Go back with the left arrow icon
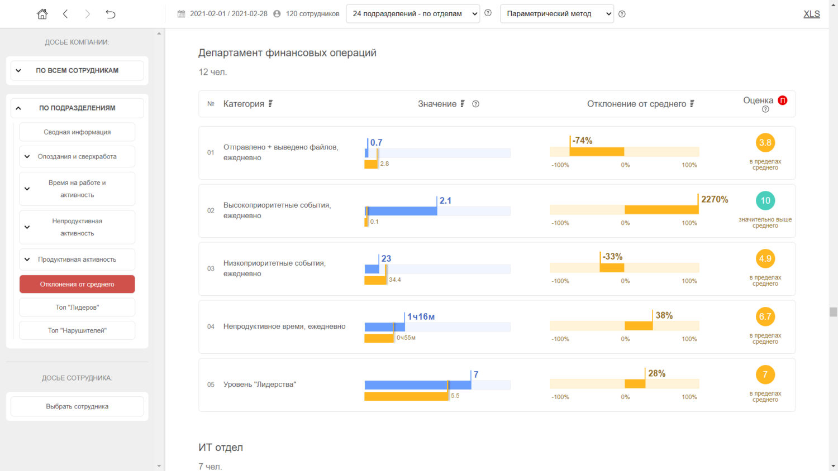Image resolution: width=838 pixels, height=471 pixels. coord(65,14)
